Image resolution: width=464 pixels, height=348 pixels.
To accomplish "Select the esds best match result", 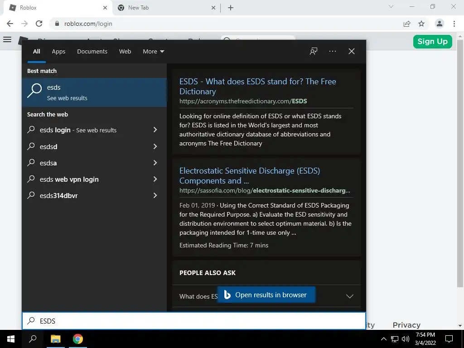I will tap(94, 92).
